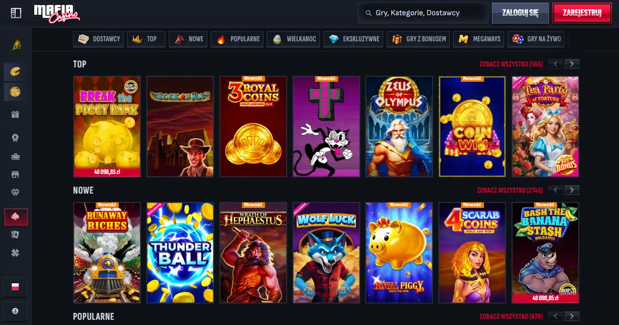Screen dimensions: 619x325
Task: Toggle the sidebar panel icon
Action: pyautogui.click(x=16, y=13)
